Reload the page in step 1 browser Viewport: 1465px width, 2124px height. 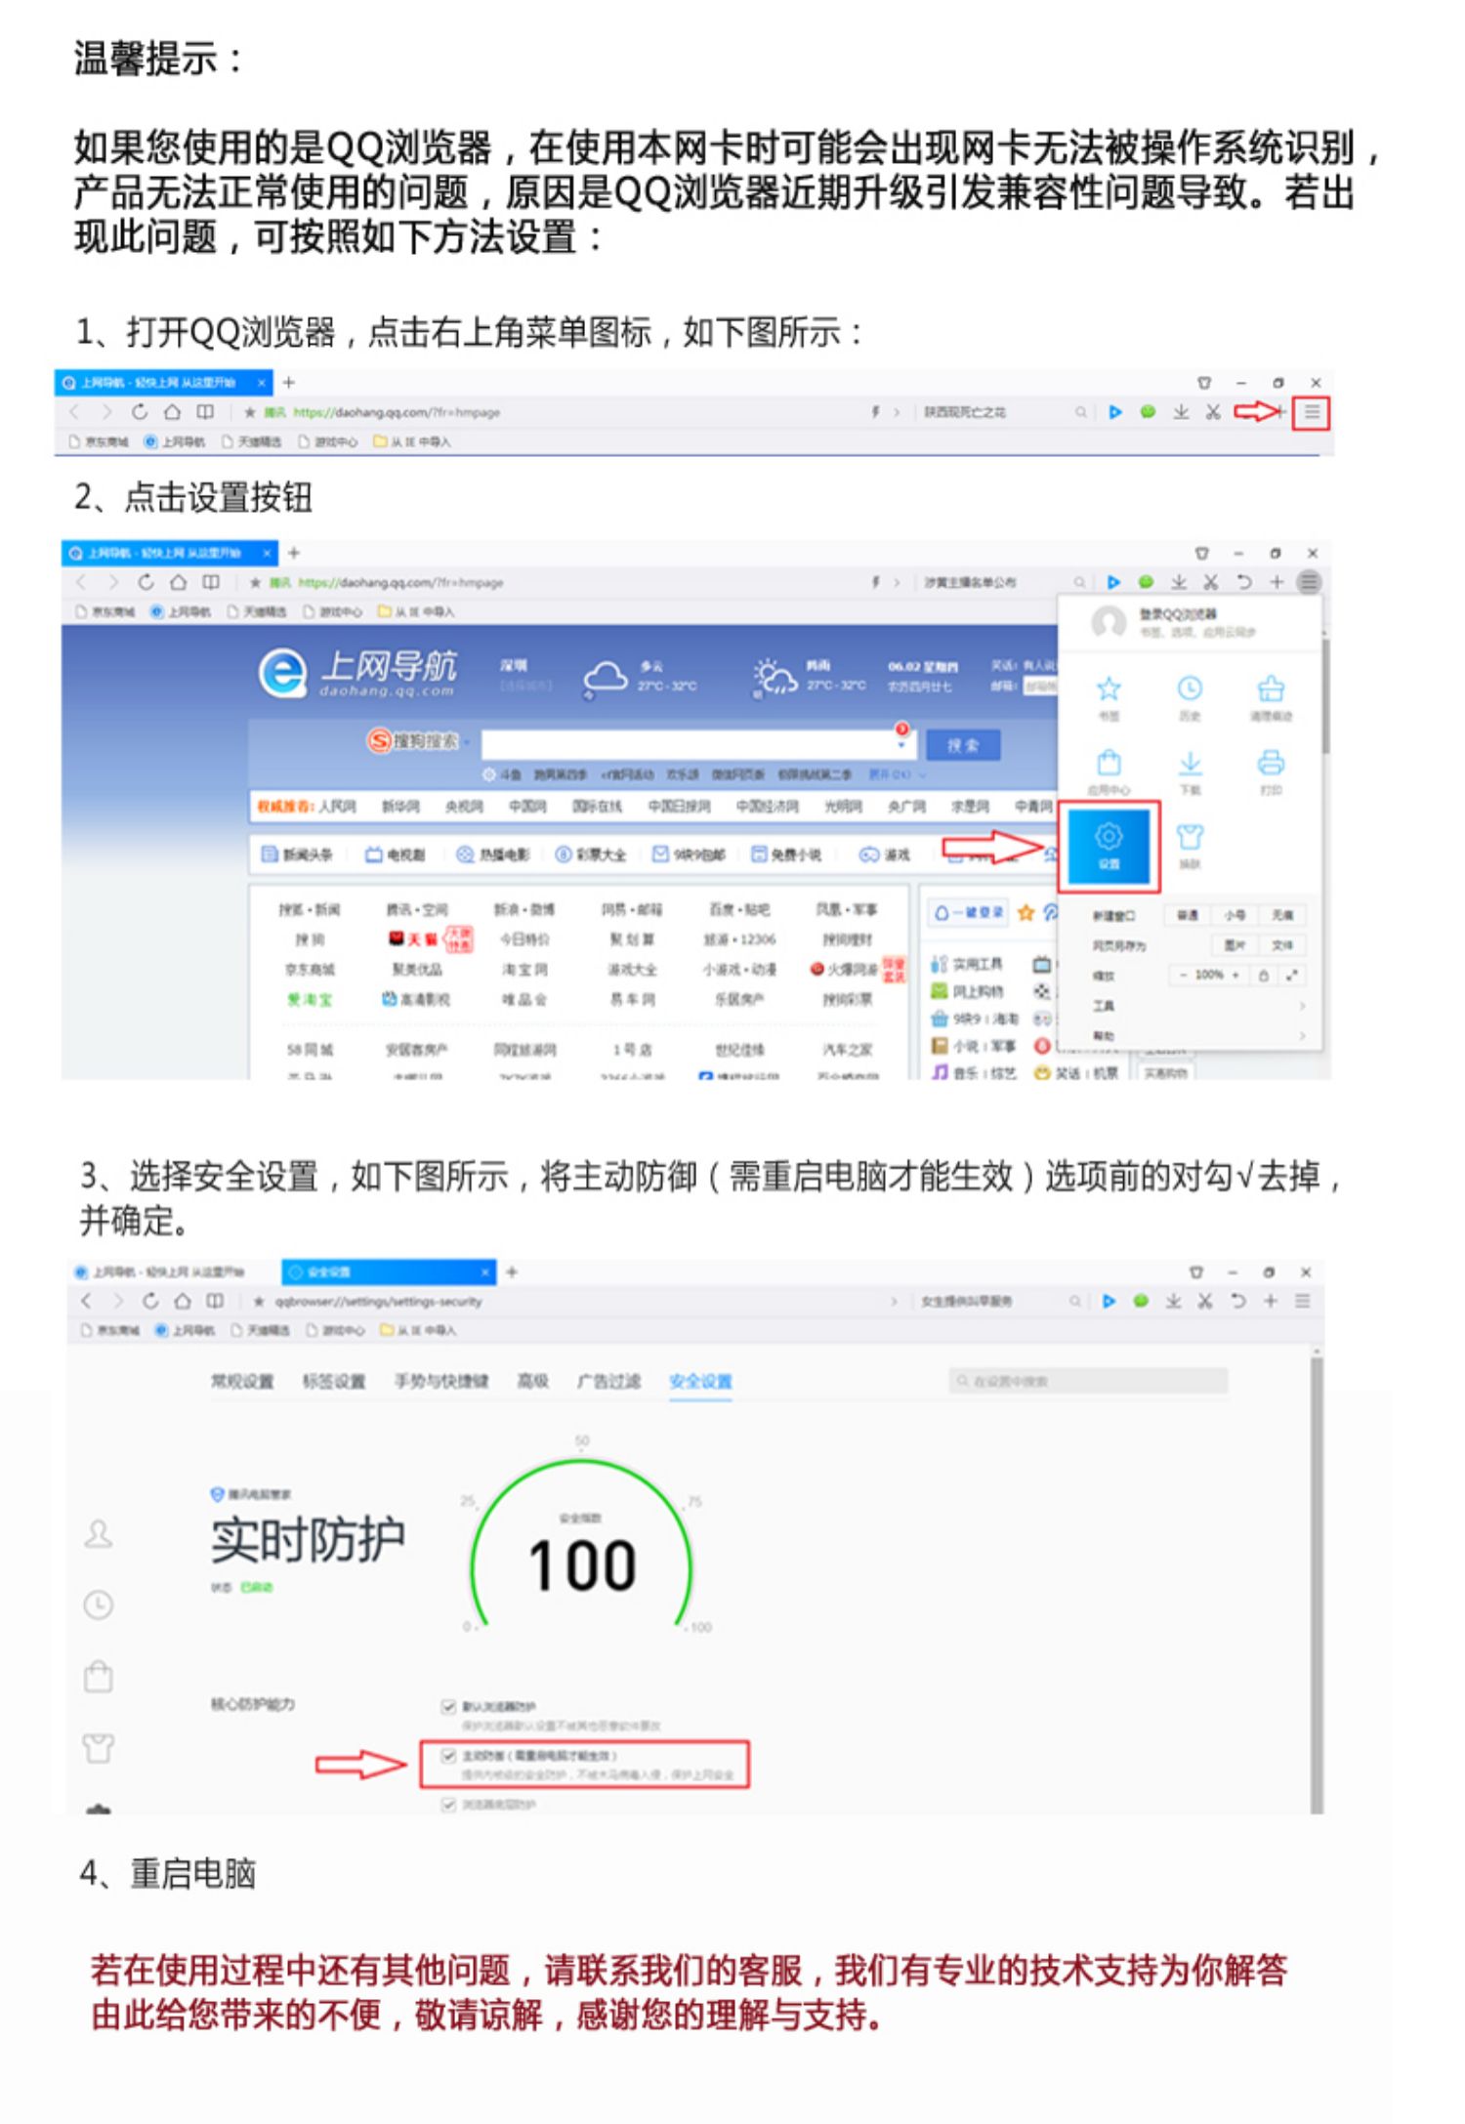(x=139, y=412)
